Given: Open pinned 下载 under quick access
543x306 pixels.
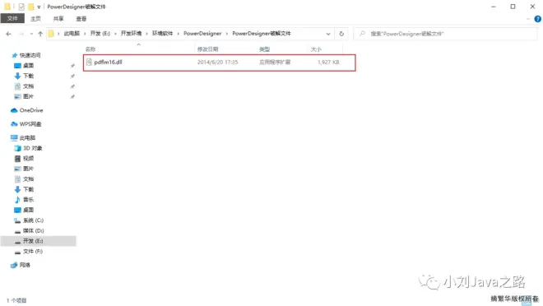Looking at the screenshot, I should [29, 76].
